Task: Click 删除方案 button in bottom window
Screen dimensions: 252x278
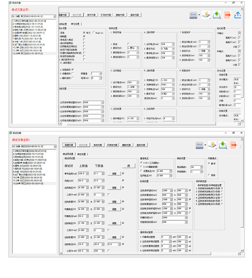Action: point(126,145)
